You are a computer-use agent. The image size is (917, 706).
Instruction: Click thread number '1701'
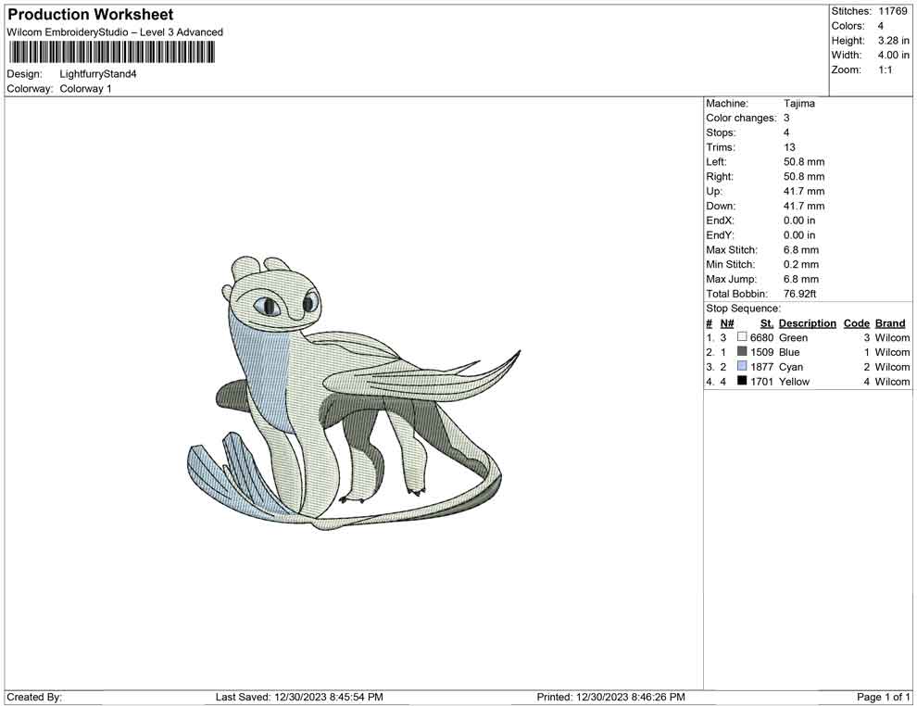tap(761, 382)
